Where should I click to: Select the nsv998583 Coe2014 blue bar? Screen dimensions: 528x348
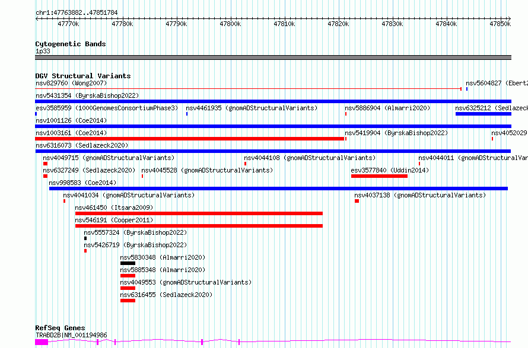coord(278,189)
